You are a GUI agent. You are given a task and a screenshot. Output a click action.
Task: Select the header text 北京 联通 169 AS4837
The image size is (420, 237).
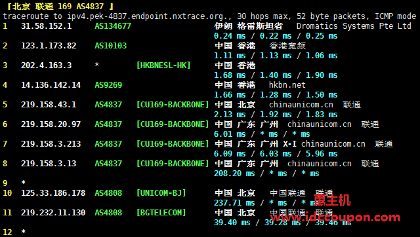click(x=60, y=6)
